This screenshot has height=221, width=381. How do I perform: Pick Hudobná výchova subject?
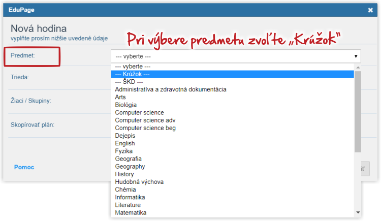click(233, 182)
